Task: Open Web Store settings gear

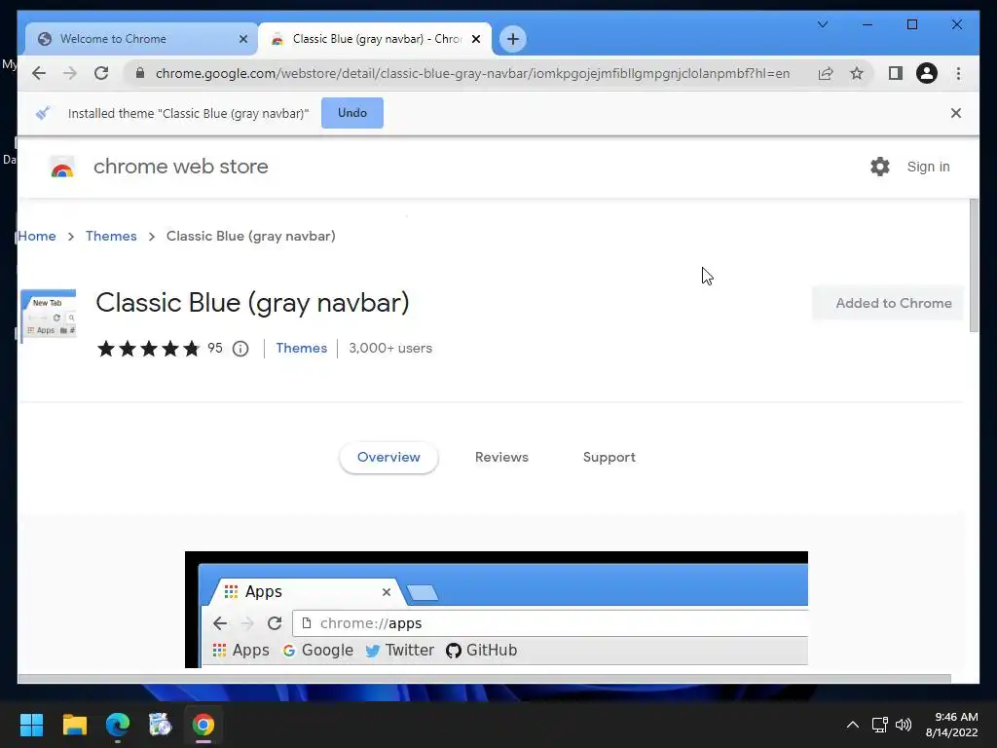Action: 880,167
